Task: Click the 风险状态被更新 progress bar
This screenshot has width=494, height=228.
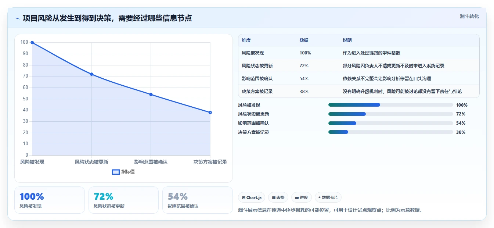Action: point(390,114)
